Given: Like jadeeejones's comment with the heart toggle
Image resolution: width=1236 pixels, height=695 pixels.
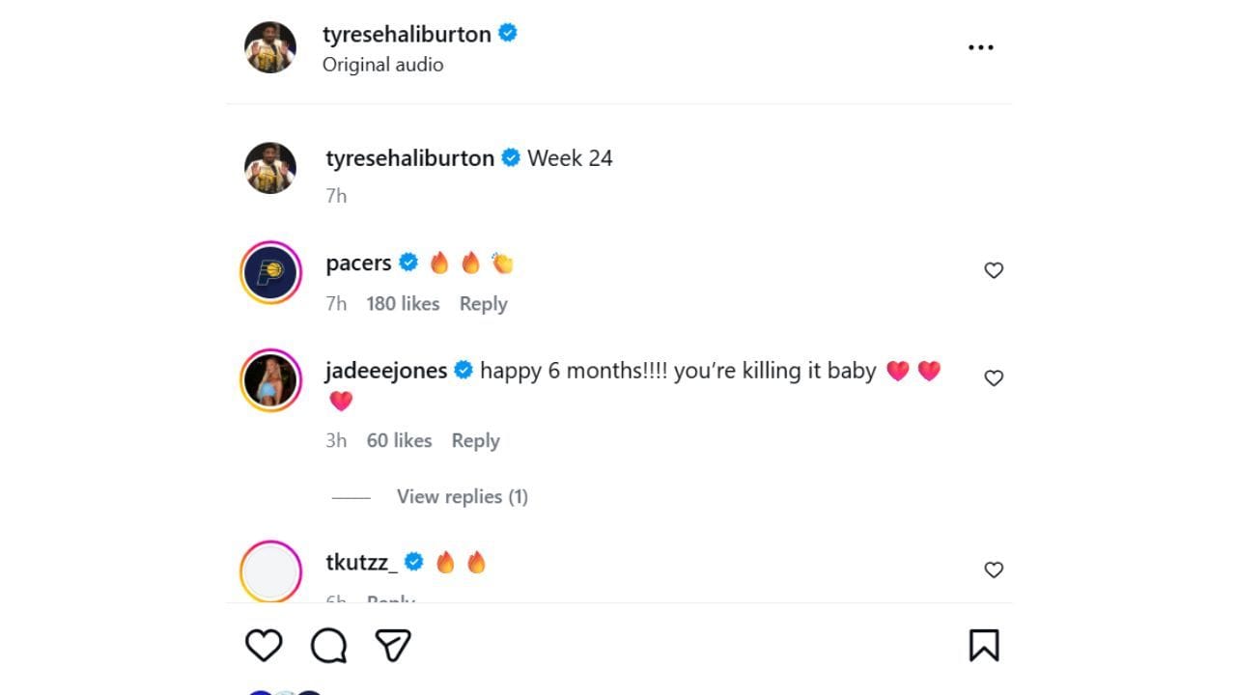Looking at the screenshot, I should pos(994,377).
